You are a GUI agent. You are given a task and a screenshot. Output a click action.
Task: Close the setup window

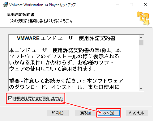point(146,5)
